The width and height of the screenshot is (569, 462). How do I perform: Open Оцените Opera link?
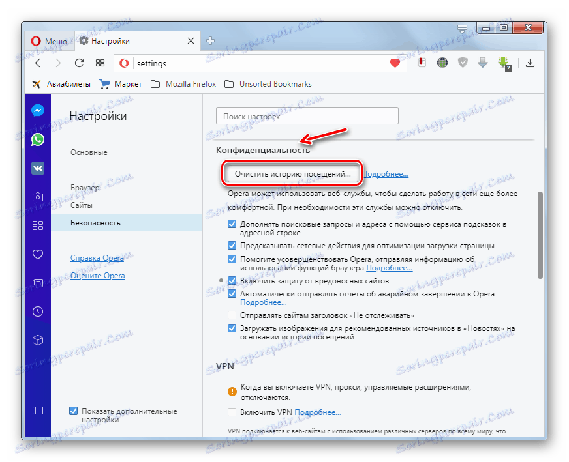pos(98,276)
